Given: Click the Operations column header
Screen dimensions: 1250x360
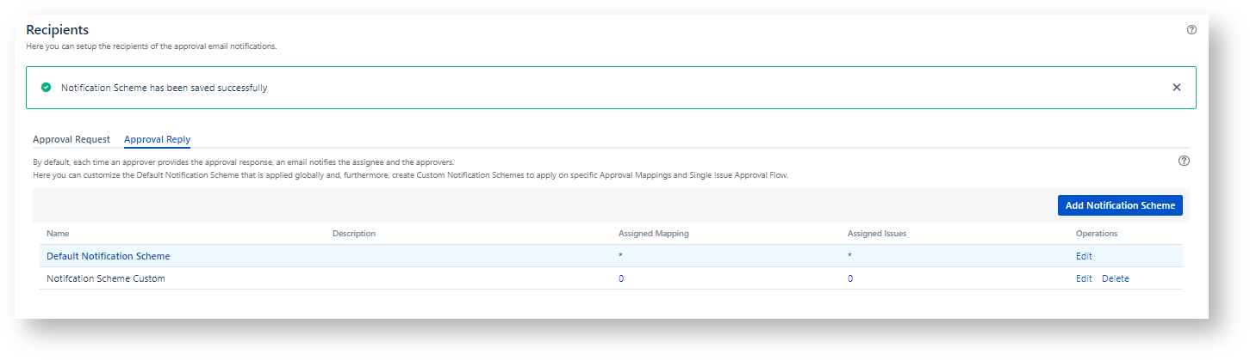Looking at the screenshot, I should click(x=1097, y=234).
